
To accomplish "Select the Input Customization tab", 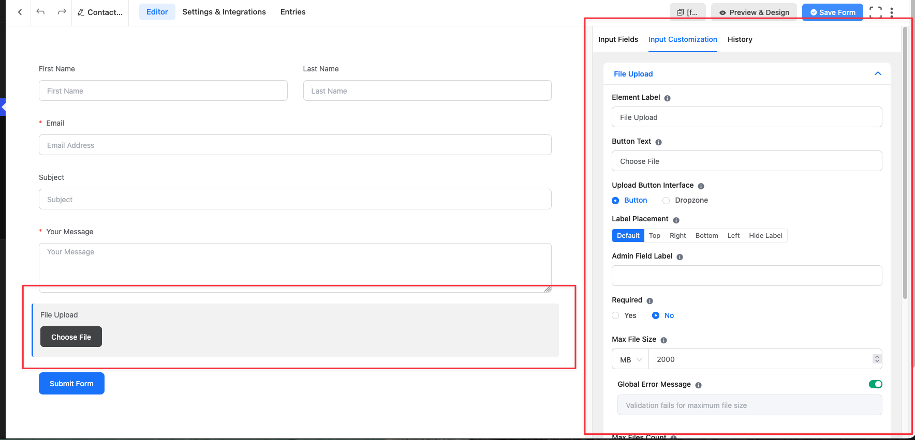I will coord(683,39).
